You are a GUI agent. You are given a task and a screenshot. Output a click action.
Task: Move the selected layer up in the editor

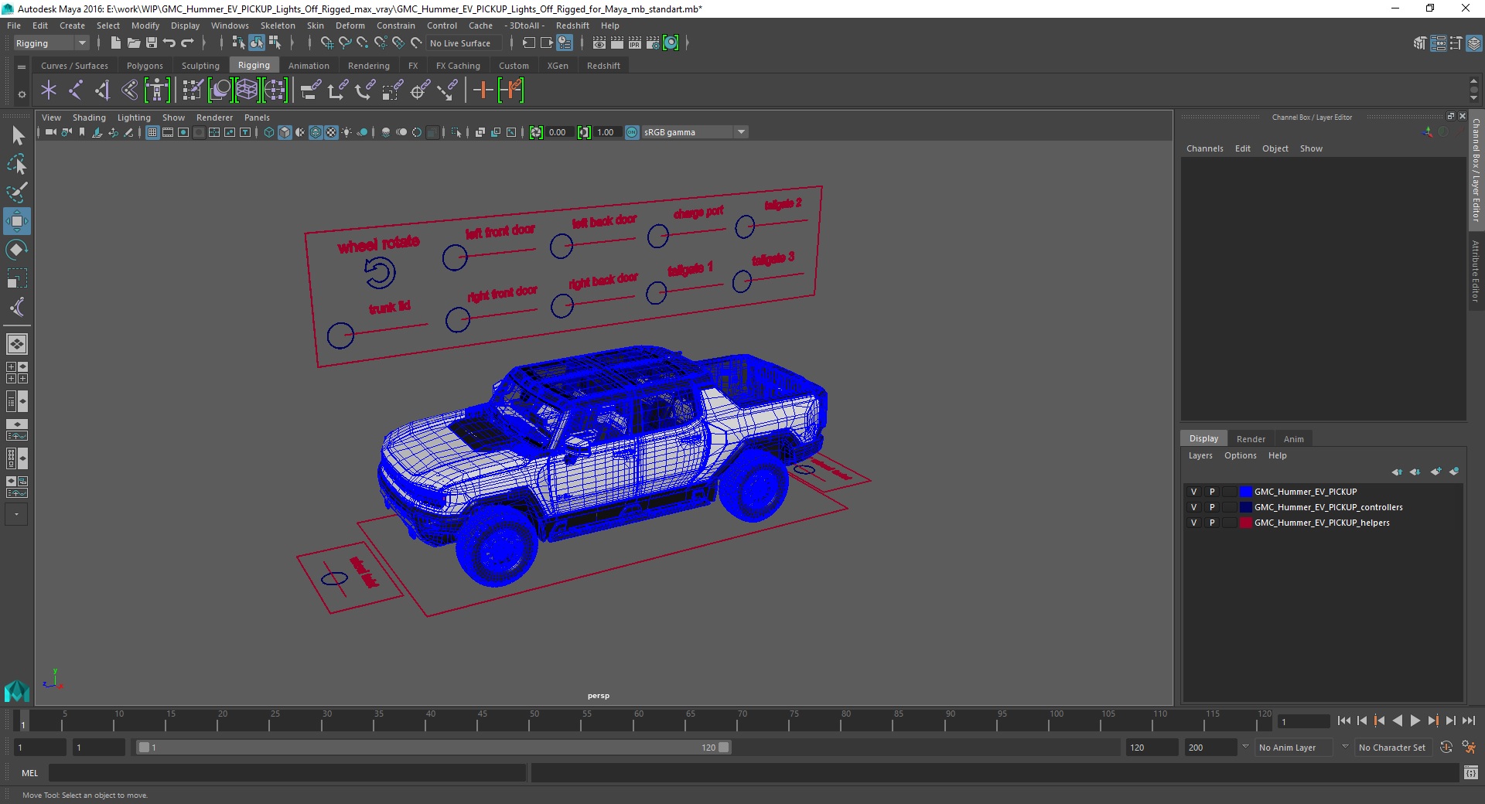click(x=1397, y=472)
